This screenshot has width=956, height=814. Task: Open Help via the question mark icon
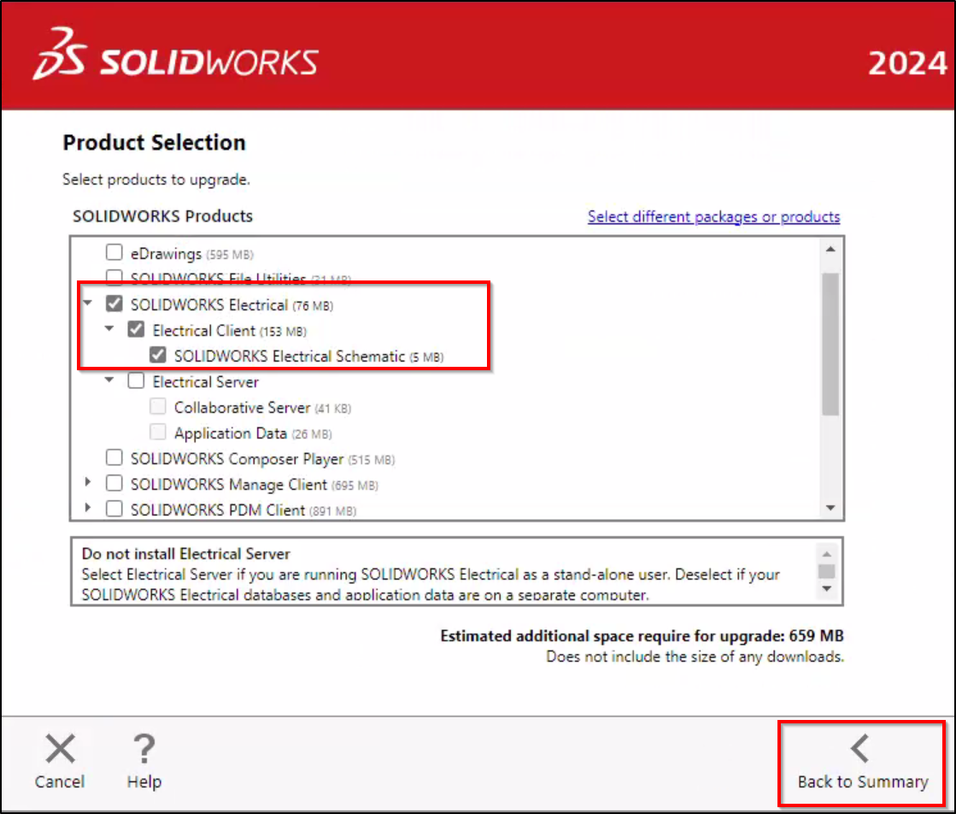click(144, 749)
